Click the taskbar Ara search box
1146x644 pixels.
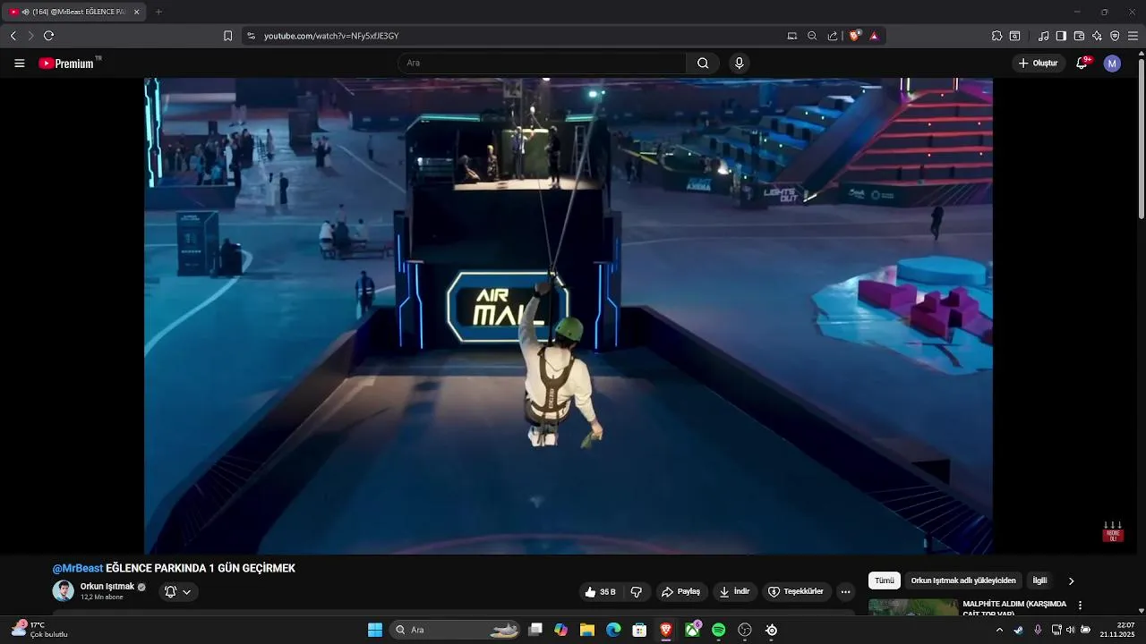457,630
